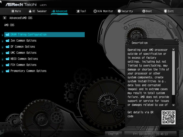Screen dimensions: 183x137
Task: Click the AMD CBS heading text
Action: pyautogui.click(x=9, y=25)
